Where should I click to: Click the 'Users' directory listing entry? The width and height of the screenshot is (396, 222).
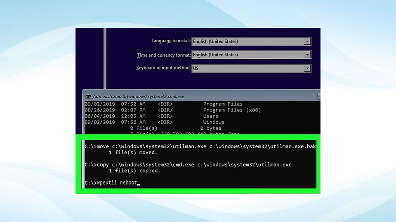[211, 116]
